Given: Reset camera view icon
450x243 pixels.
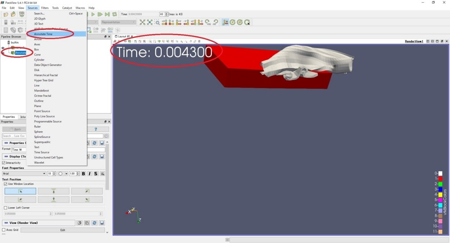Looking at the screenshot, I should pyautogui.click(x=142, y=22).
